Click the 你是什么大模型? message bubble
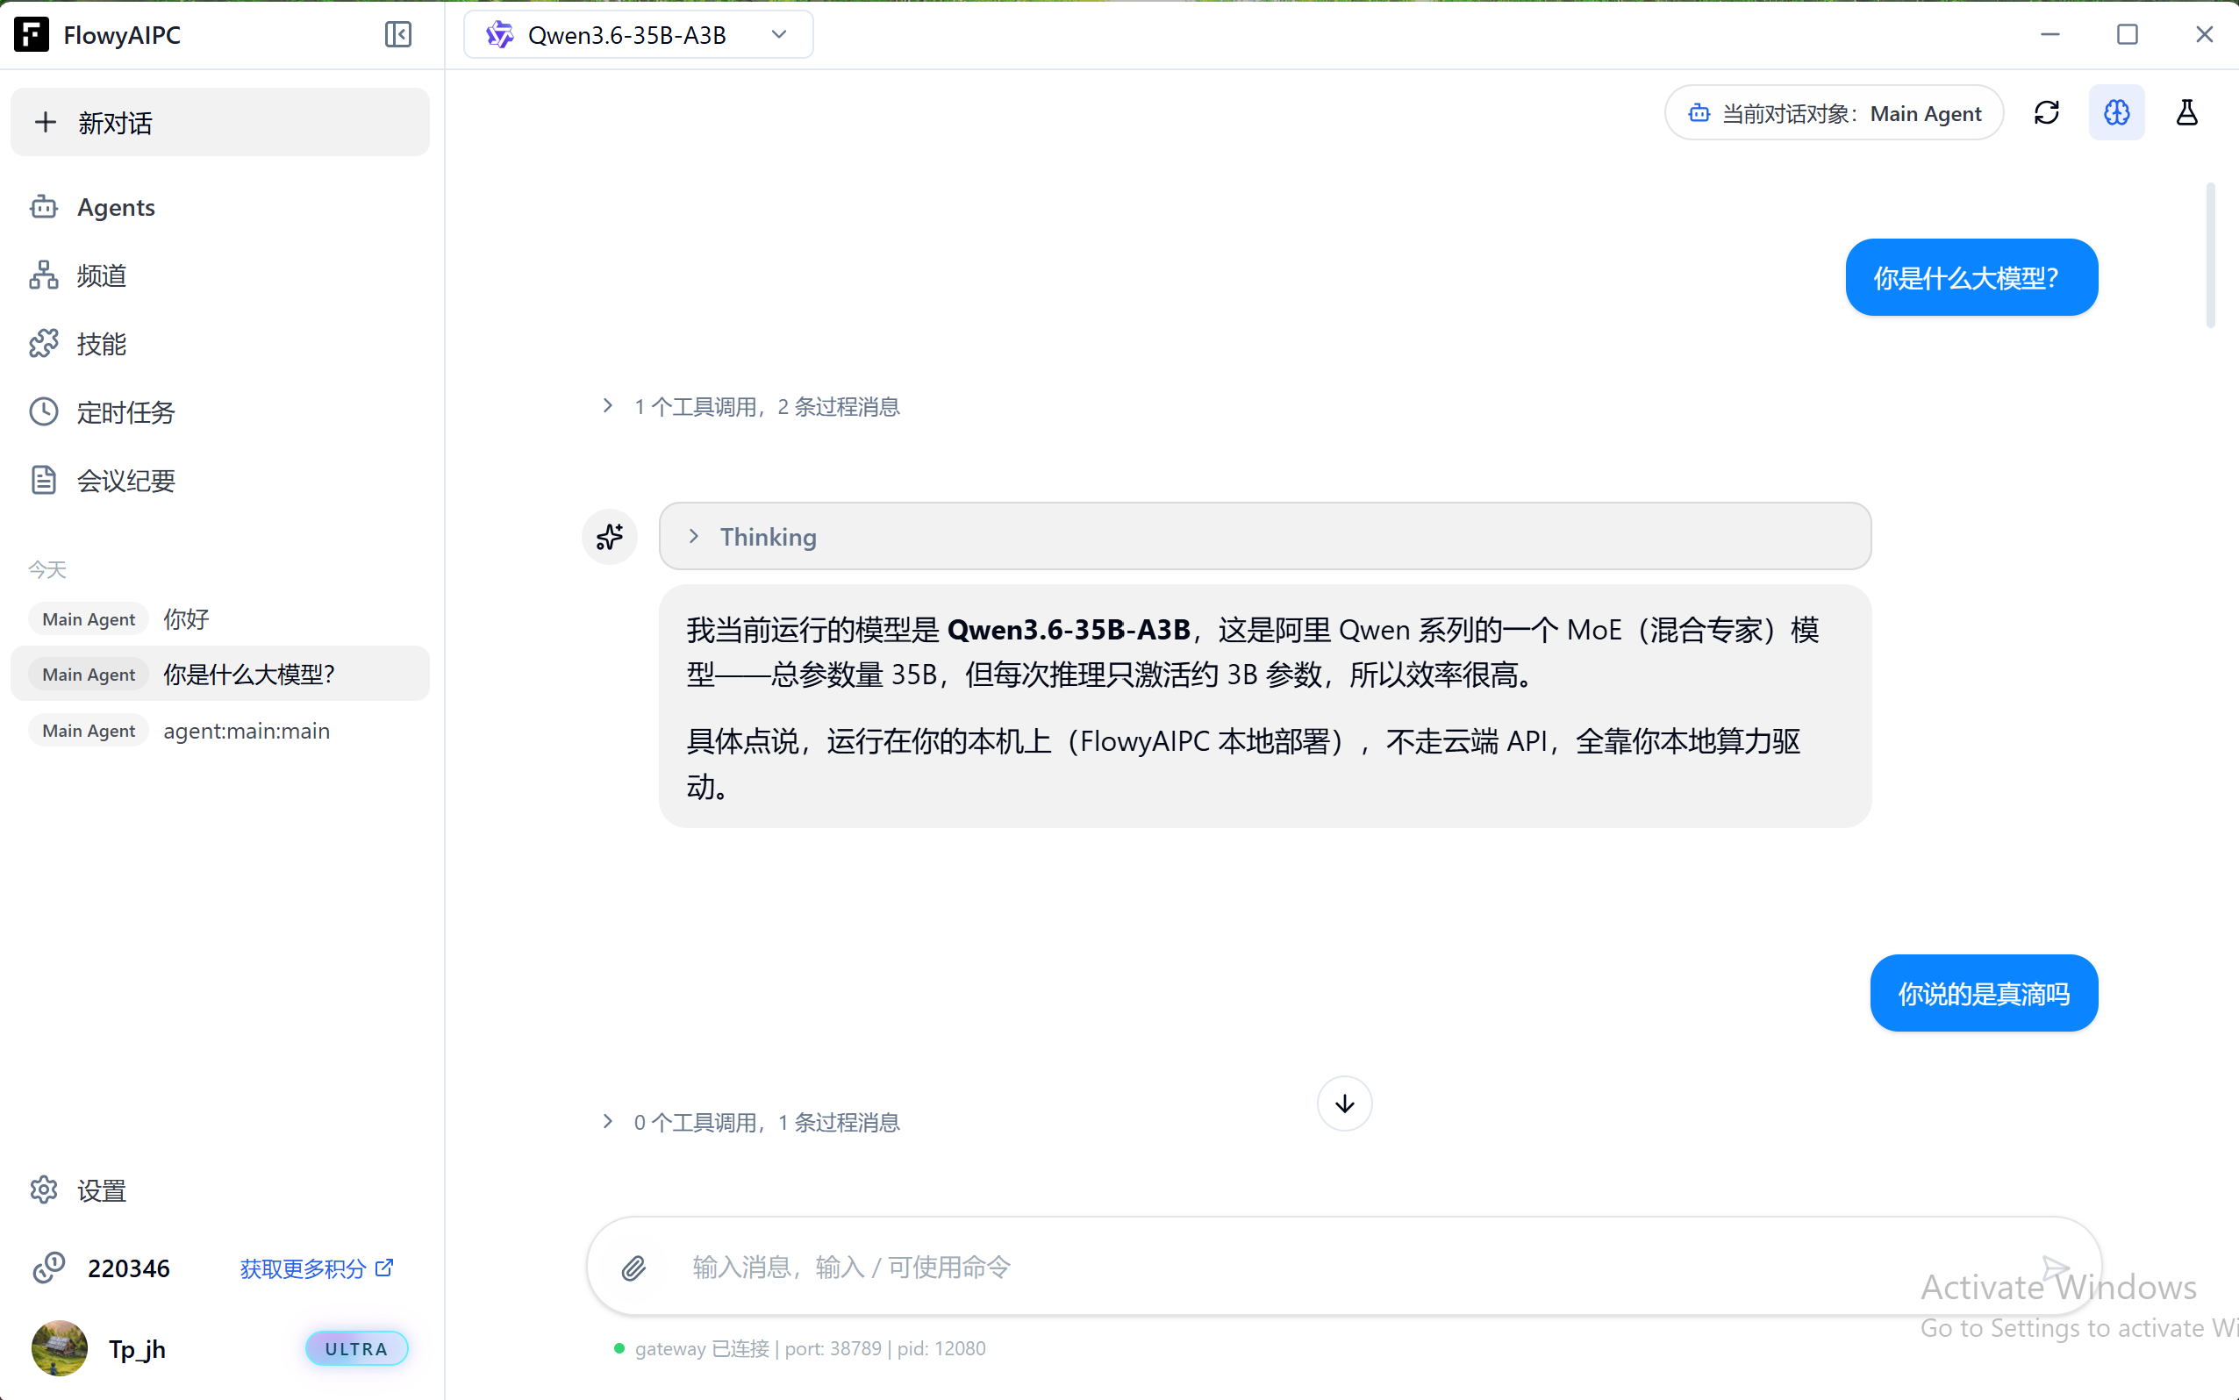This screenshot has height=1400, width=2239. [x=1971, y=278]
